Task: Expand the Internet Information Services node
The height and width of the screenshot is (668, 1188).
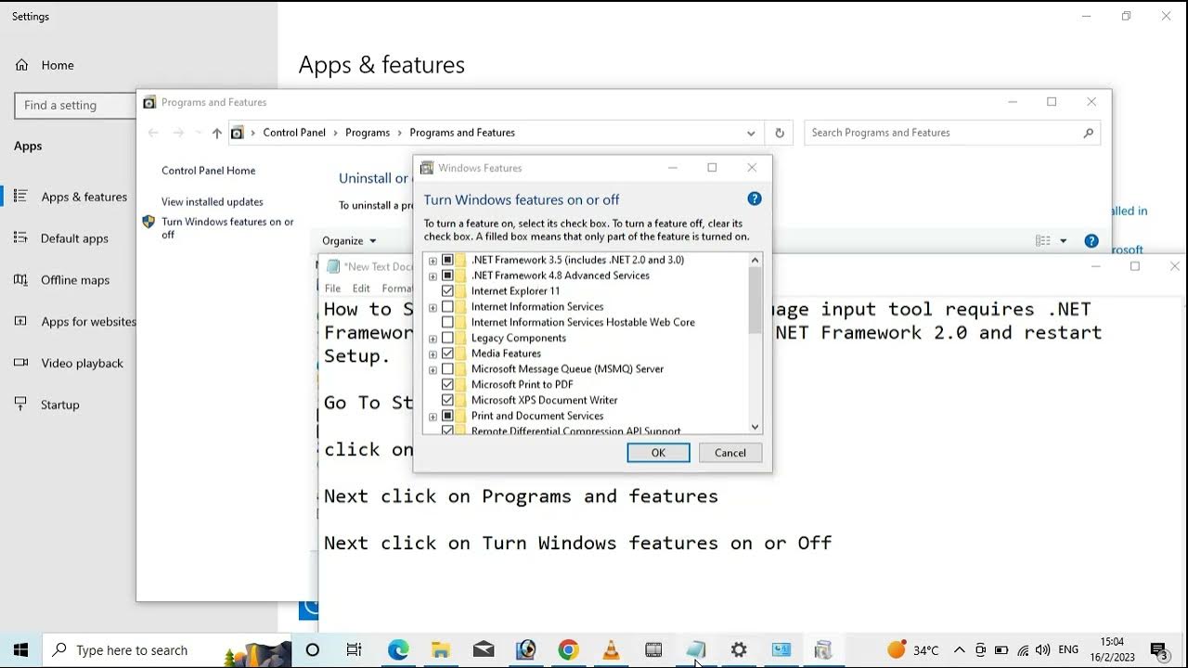Action: coord(433,307)
